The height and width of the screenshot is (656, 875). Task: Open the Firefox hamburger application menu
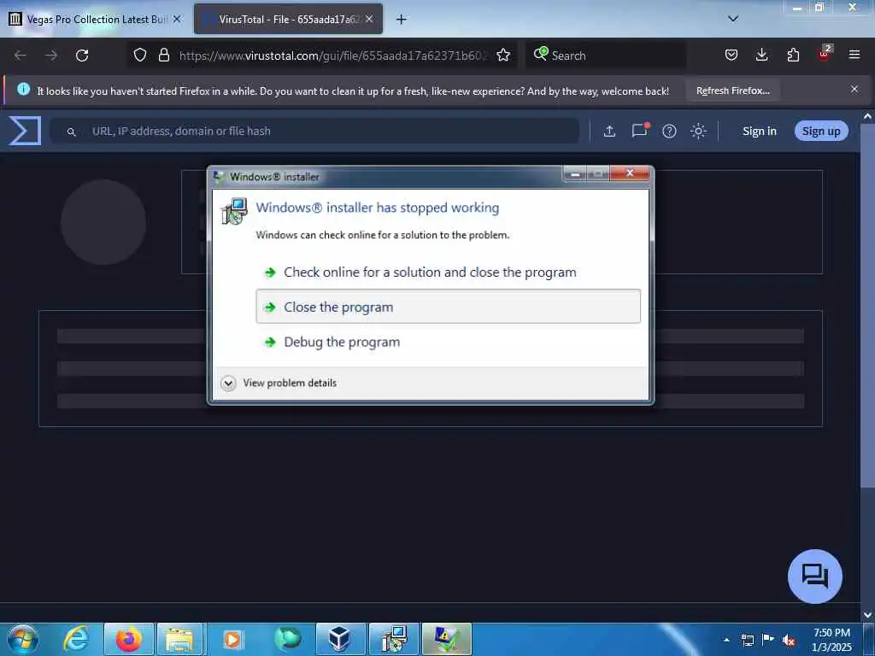[x=854, y=55]
